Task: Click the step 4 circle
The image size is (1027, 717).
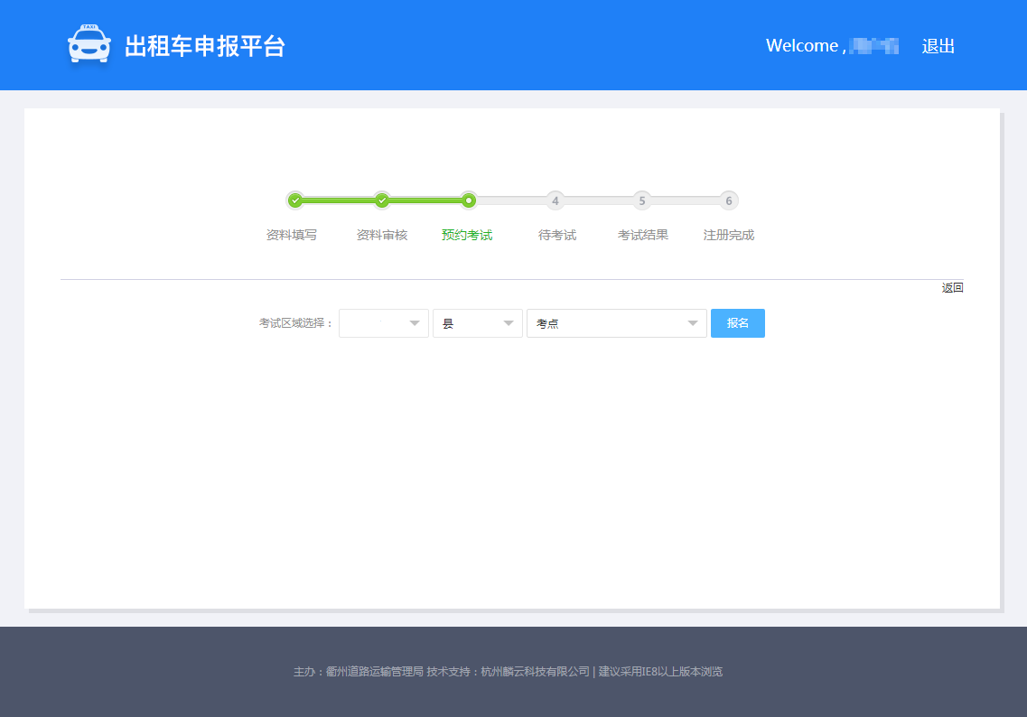Action: coord(555,200)
